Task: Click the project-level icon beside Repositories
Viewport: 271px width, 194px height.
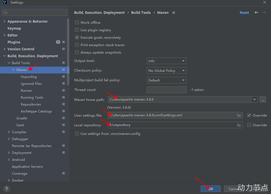Action: pos(63,104)
